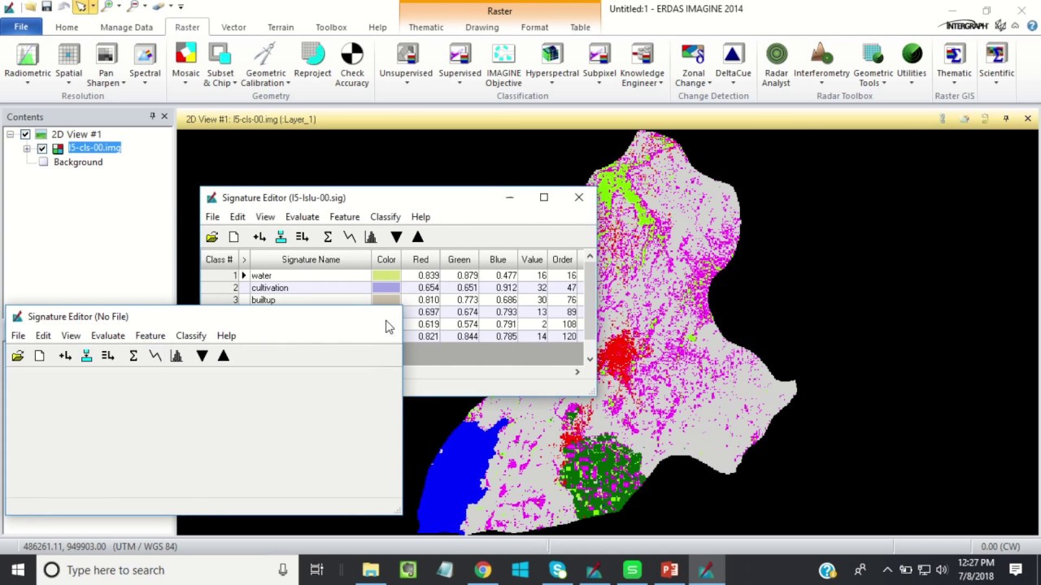Click the histogram icon in l5-lslu-00.sig toolbar
1041x585 pixels.
[x=371, y=236]
